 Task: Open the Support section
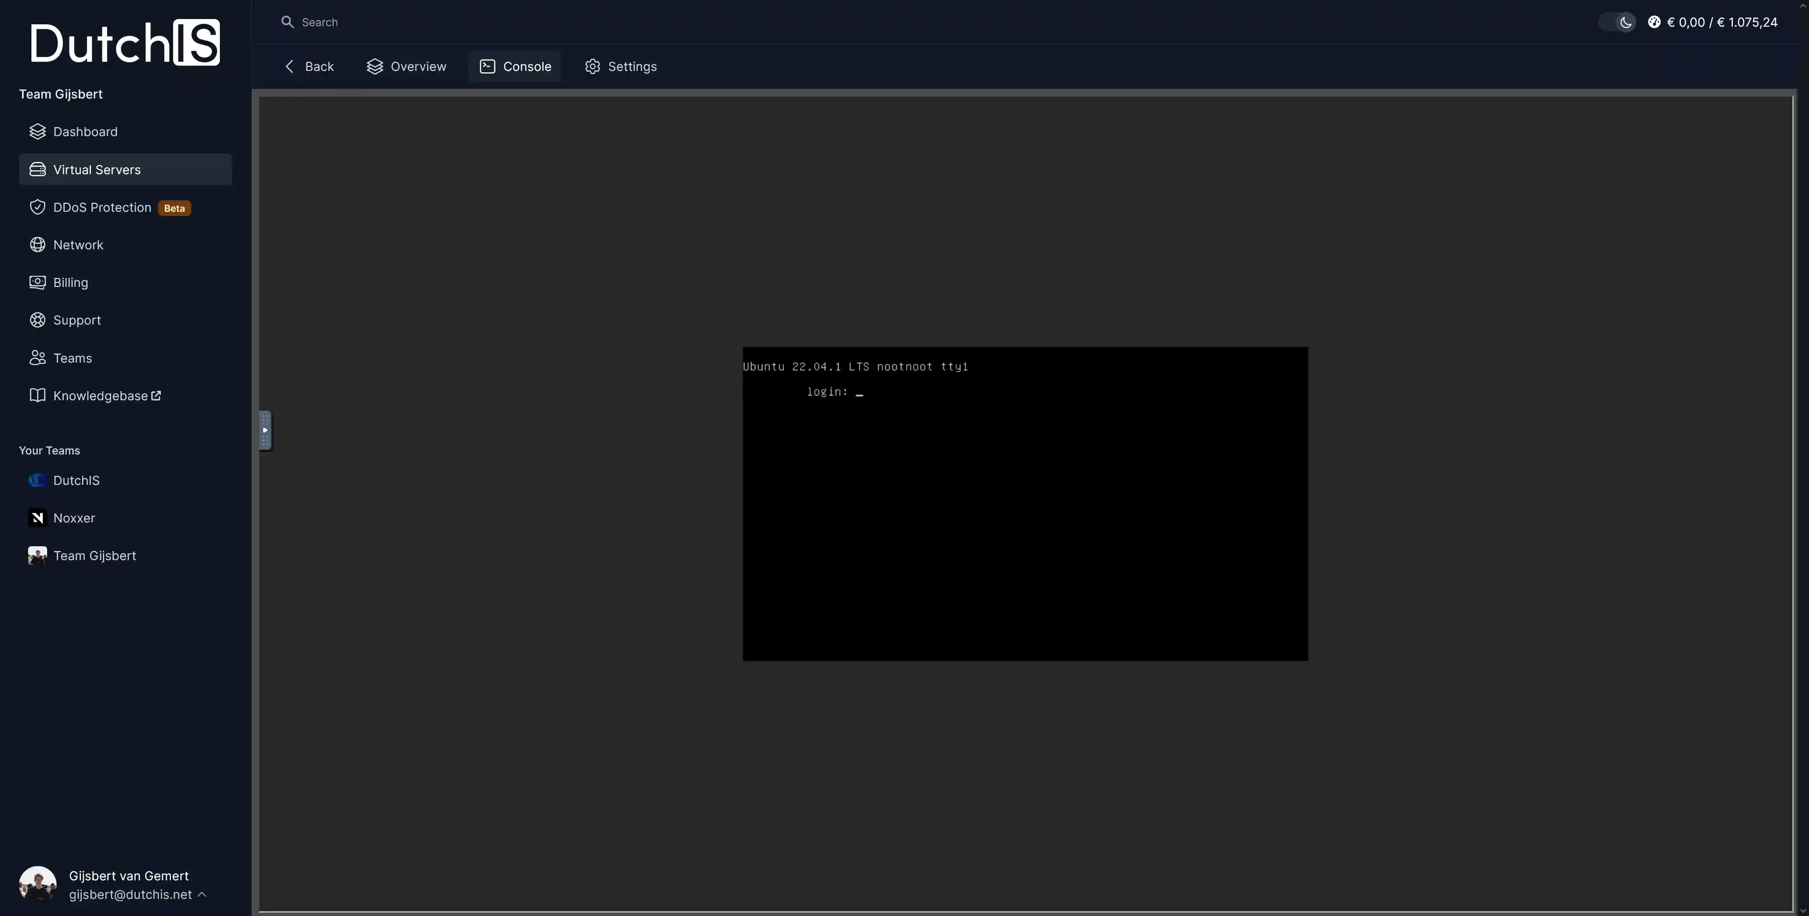(125, 320)
